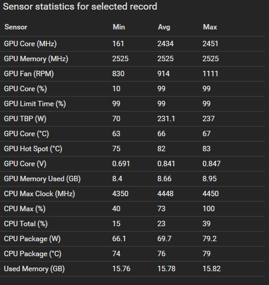Select the GPU Core (MHz) row
Viewport: 269px width, 285px height.
coord(132,44)
